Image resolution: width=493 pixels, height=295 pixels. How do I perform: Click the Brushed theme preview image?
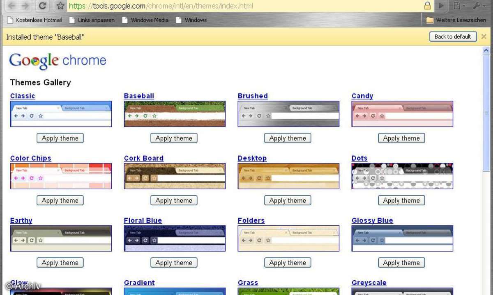[288, 114]
